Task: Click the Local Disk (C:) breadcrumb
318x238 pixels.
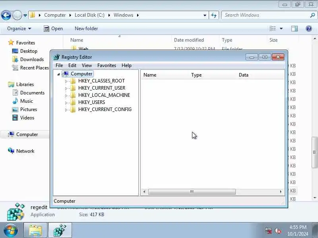Action: pos(89,15)
